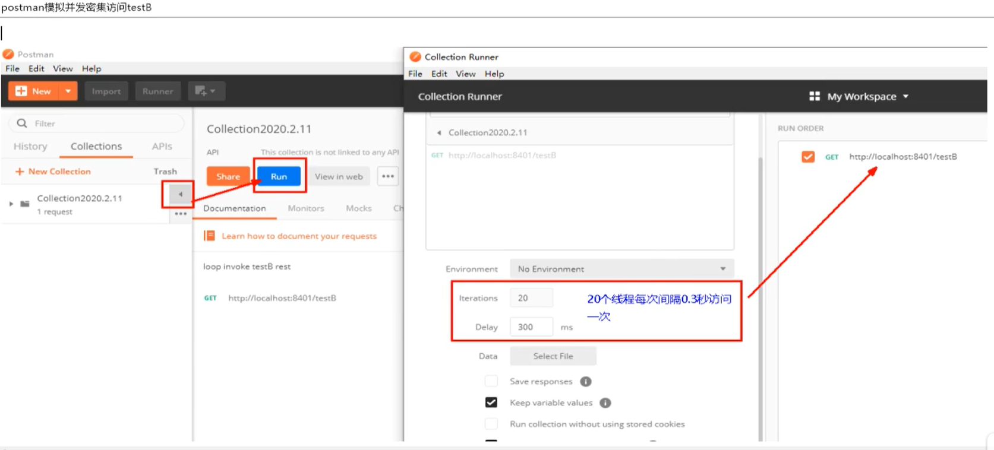The height and width of the screenshot is (450, 994).
Task: Click the document icon beside Learn how to document
Action: [x=209, y=236]
